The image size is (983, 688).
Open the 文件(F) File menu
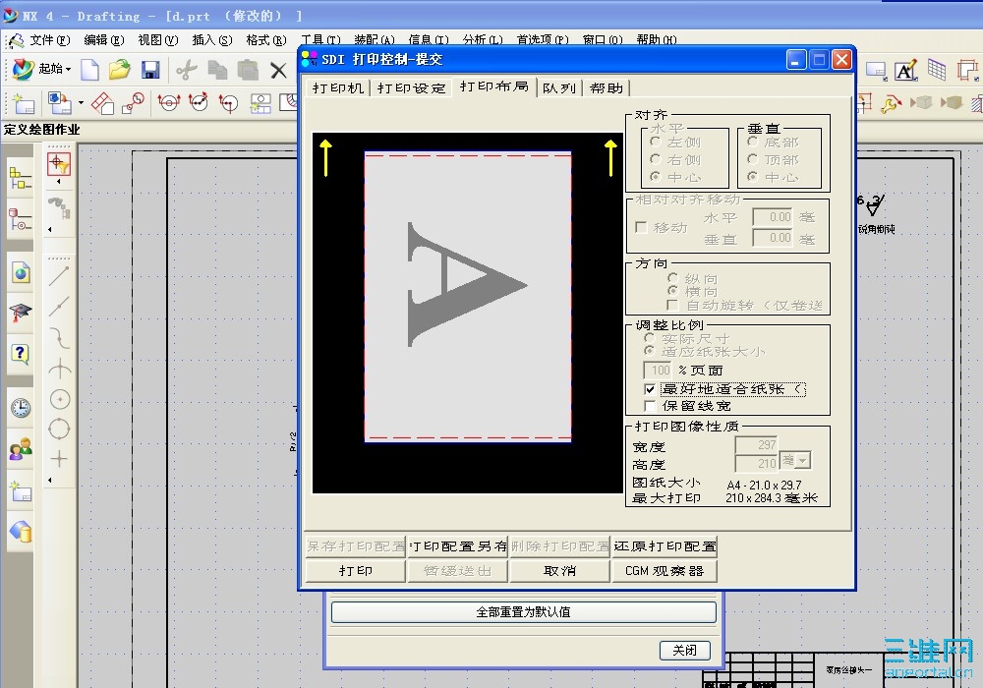tap(49, 40)
